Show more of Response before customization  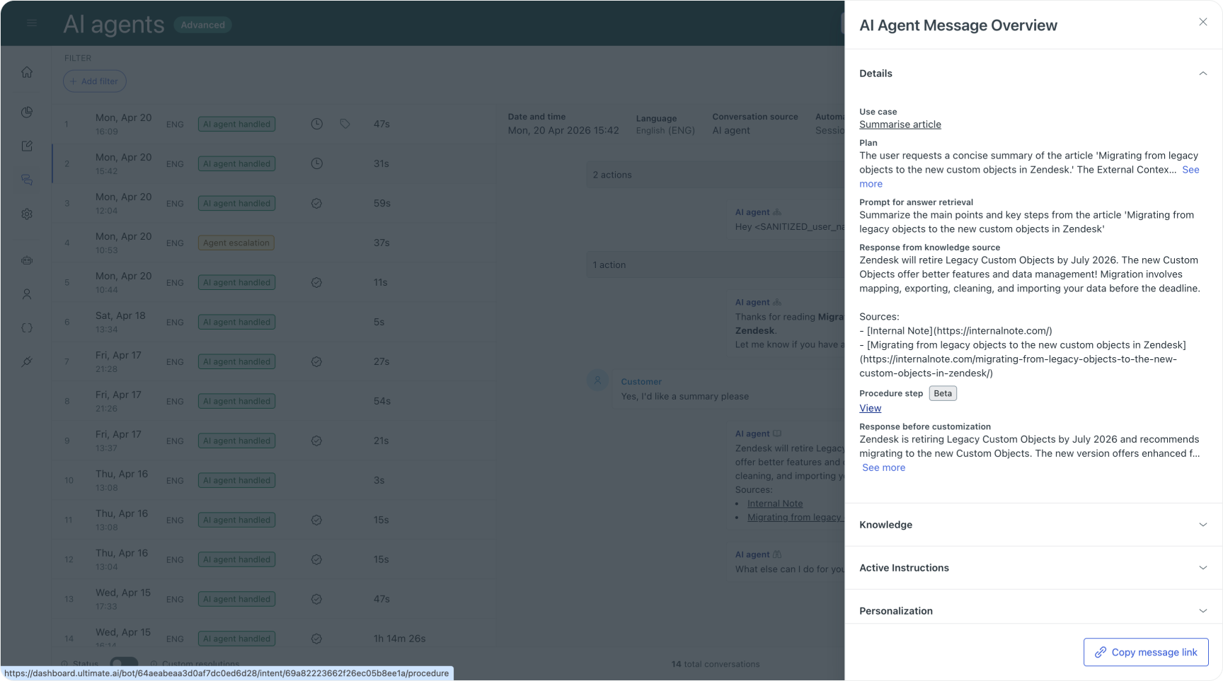(x=884, y=467)
